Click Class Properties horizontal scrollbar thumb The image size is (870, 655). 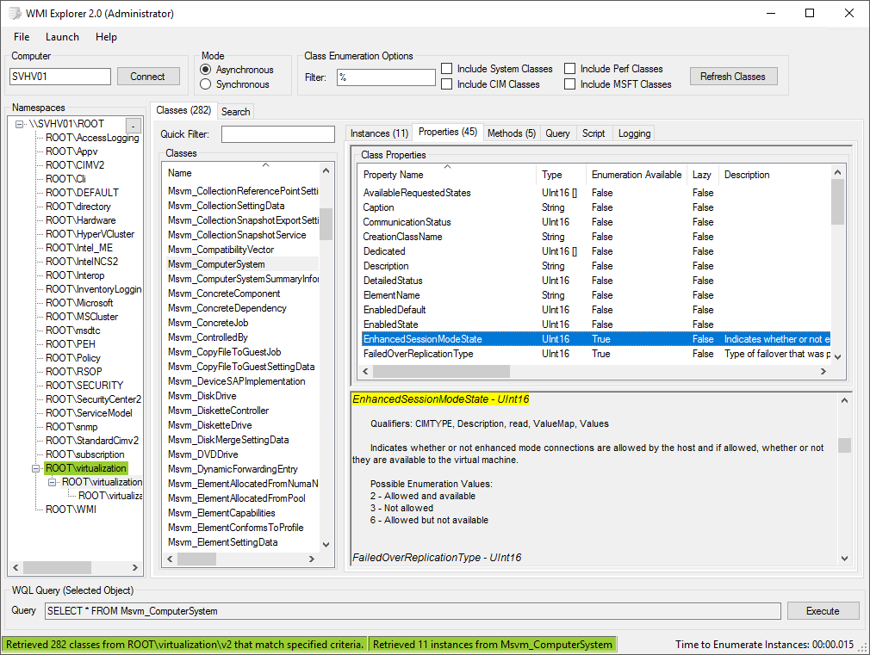441,371
